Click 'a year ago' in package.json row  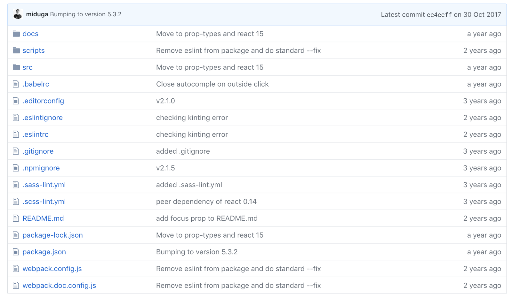[x=484, y=252]
